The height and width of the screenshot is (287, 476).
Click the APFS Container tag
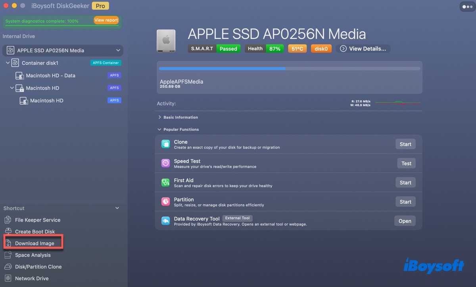click(106, 63)
